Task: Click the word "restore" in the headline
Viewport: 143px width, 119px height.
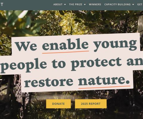Action: (x=49, y=82)
